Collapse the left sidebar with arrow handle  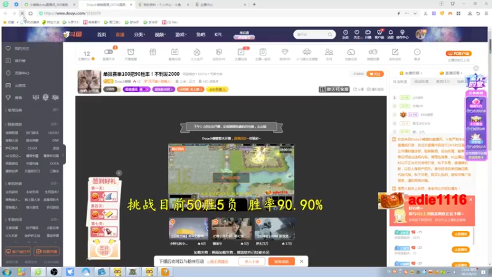click(x=63, y=155)
